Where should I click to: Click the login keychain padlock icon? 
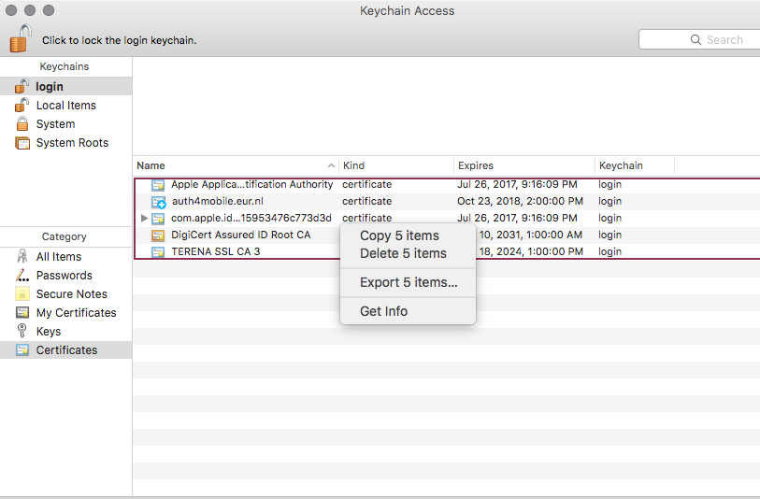22,86
